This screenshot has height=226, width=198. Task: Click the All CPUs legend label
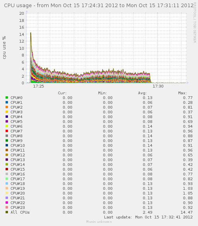pyautogui.click(x=20, y=212)
